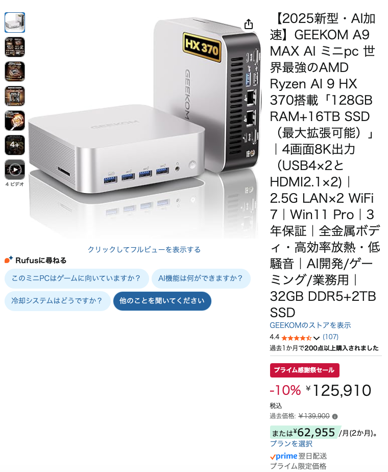
Task: Click the star rating icons
Action: click(x=296, y=338)
